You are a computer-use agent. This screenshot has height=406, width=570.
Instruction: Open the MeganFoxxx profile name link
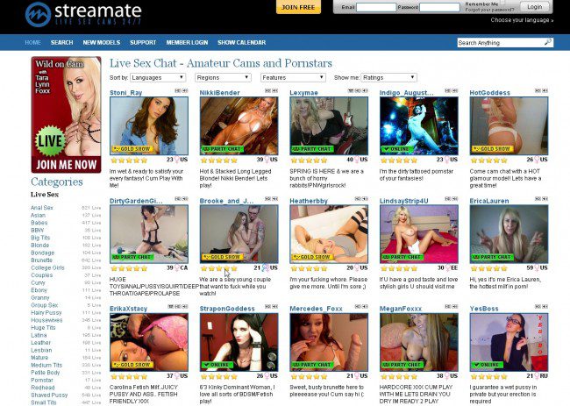point(401,309)
